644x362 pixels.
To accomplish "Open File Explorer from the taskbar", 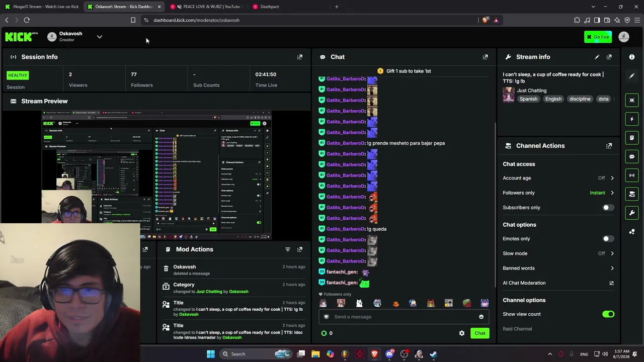I will [315, 354].
